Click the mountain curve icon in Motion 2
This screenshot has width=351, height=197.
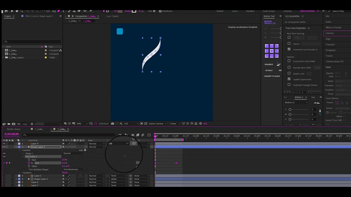coord(316,103)
